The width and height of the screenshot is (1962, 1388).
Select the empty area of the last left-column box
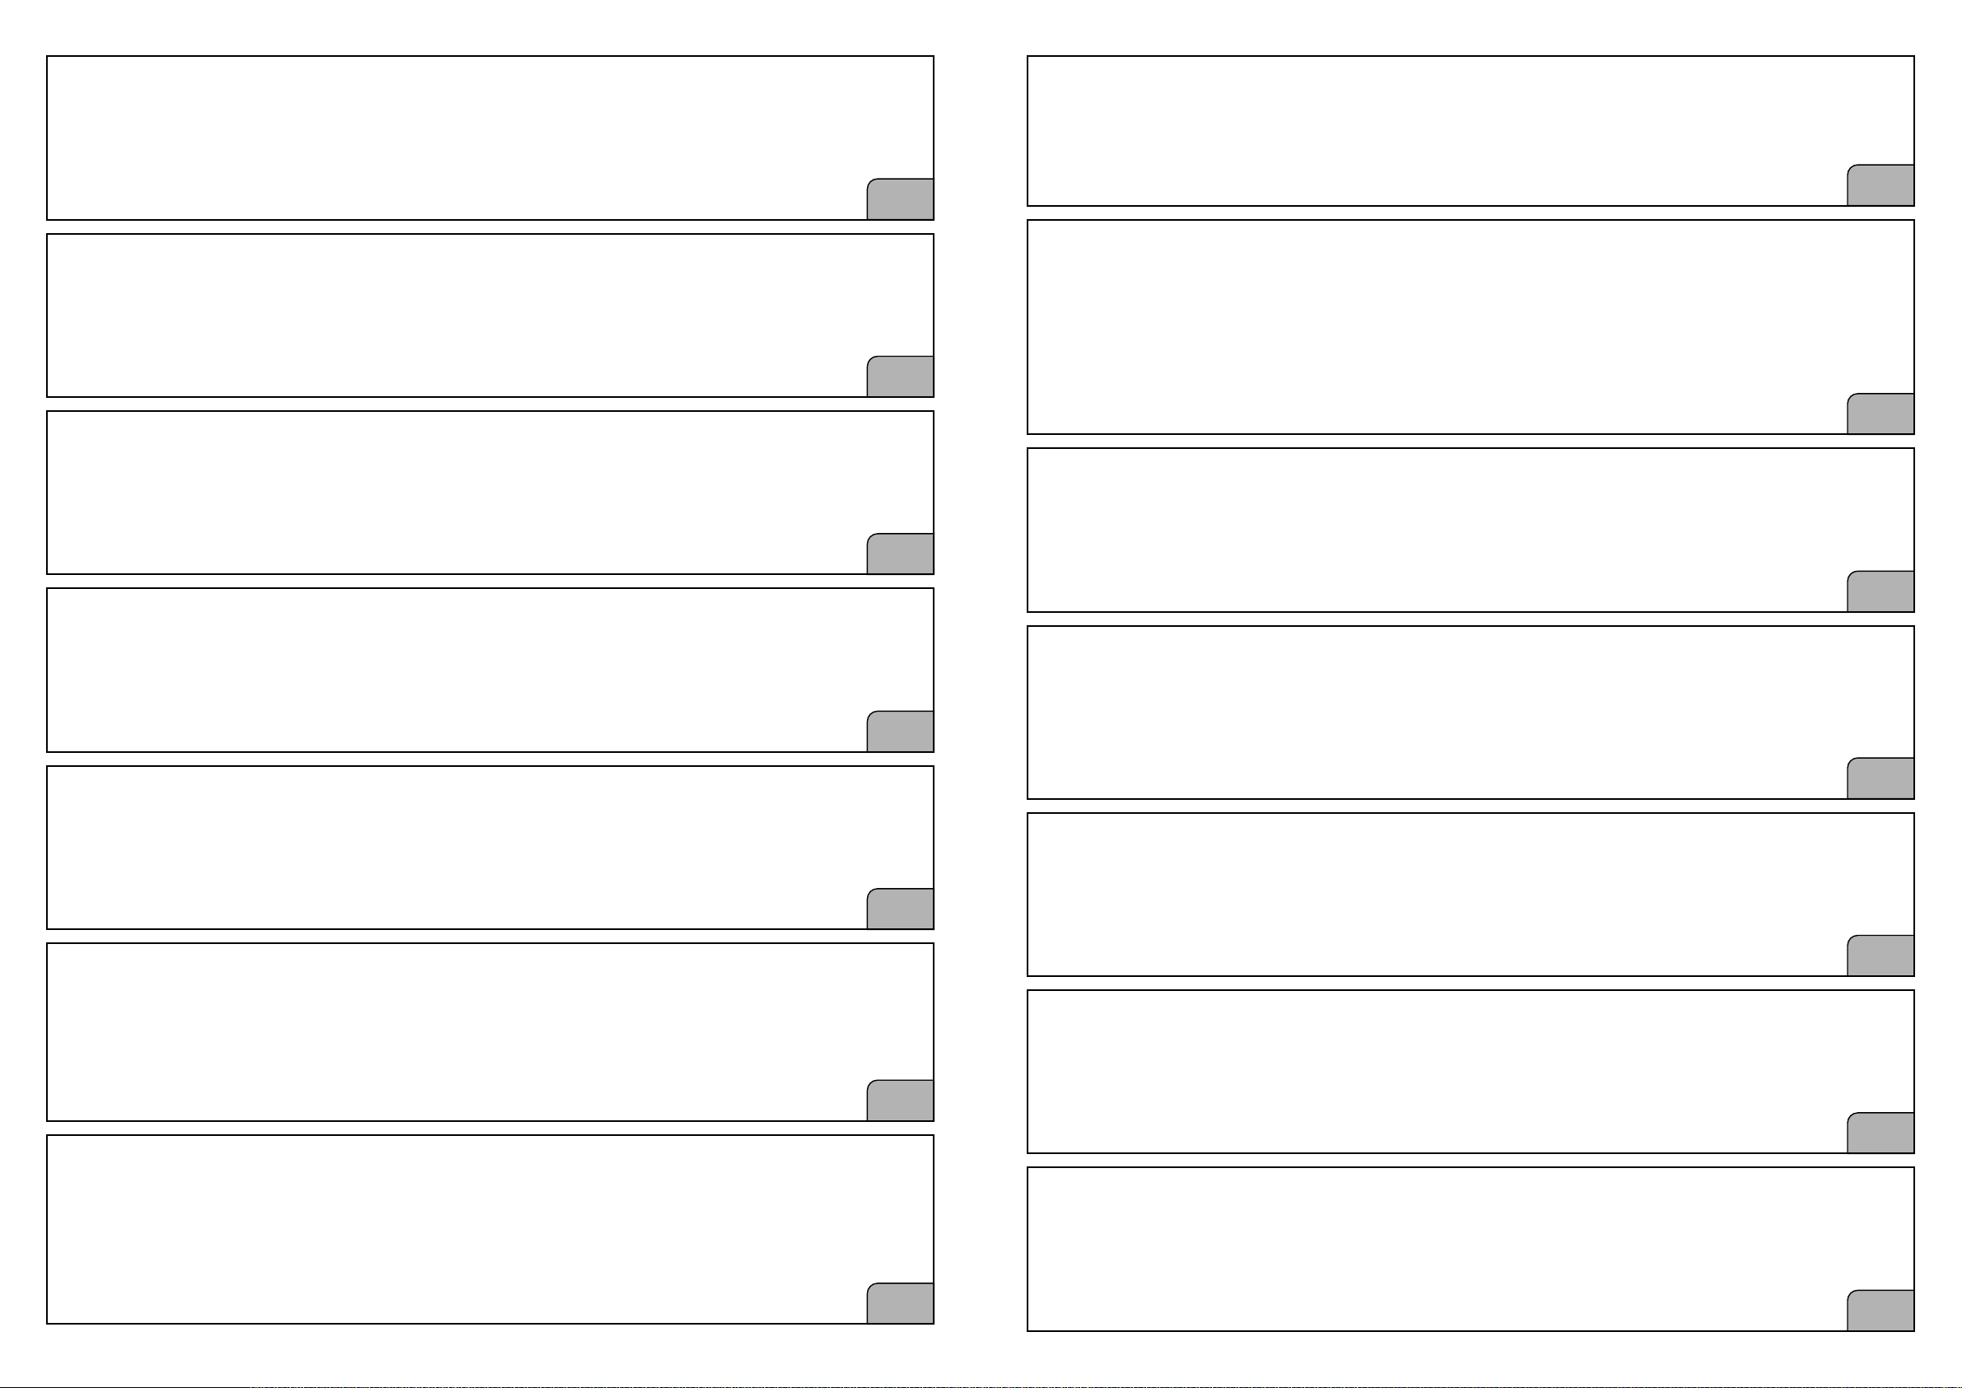coord(490,1229)
